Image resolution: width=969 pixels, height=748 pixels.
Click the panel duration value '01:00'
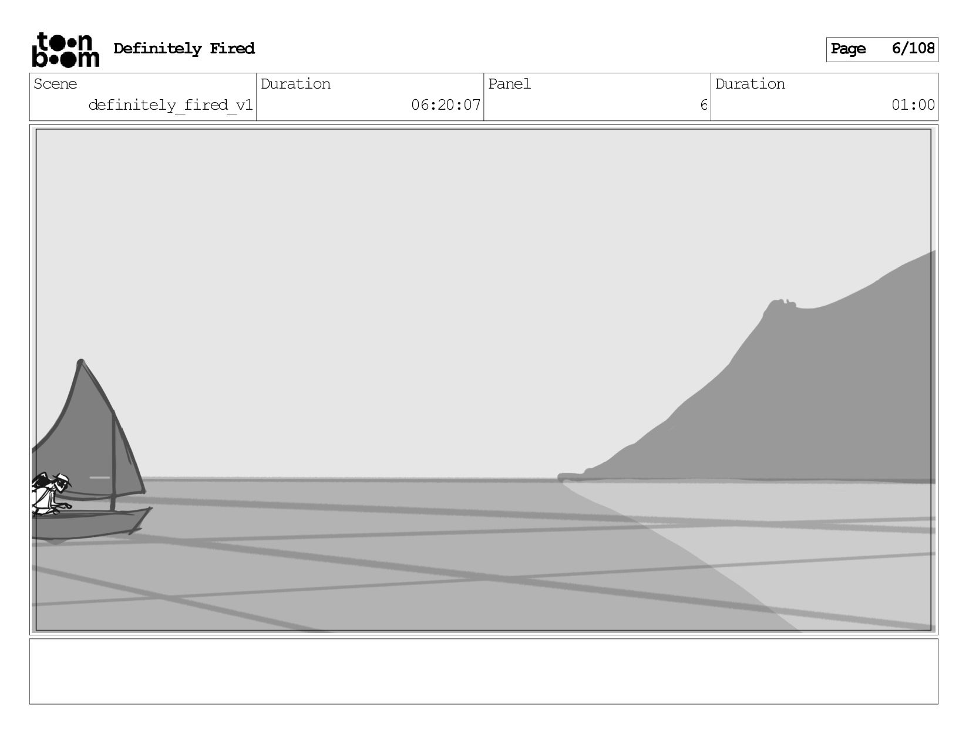[913, 105]
